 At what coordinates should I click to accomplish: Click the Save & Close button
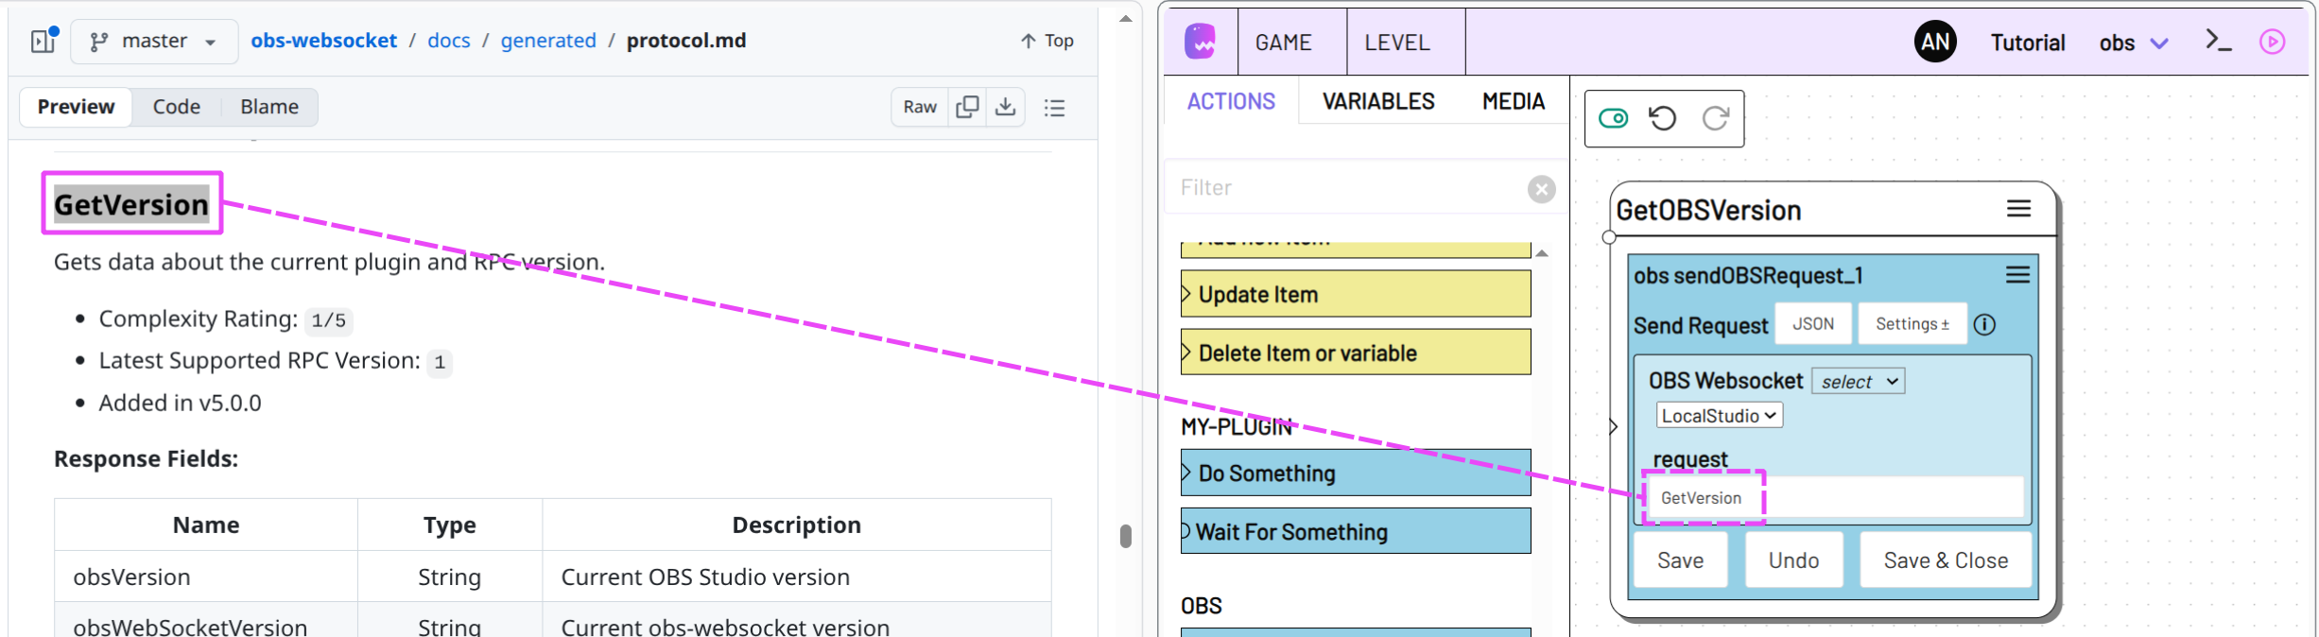point(1946,560)
